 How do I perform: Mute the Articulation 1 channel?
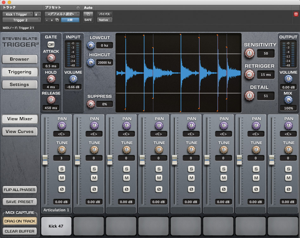click(62, 178)
